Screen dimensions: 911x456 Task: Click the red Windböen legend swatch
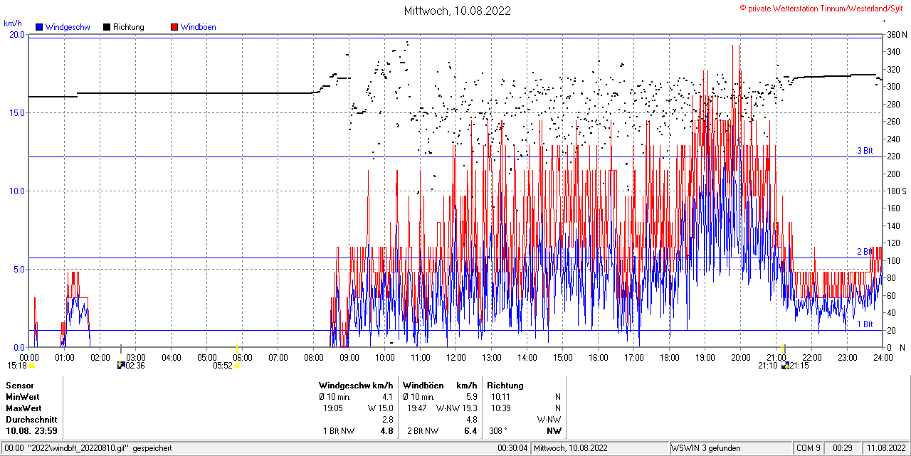pos(174,27)
